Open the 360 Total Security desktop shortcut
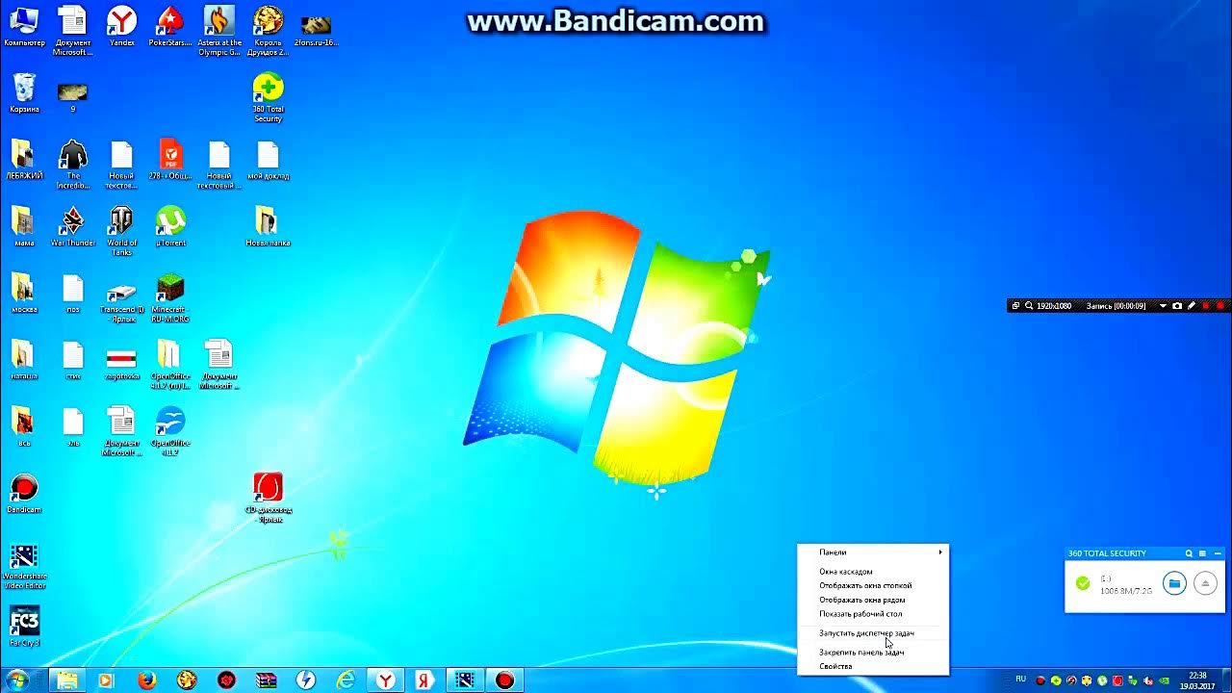Screen dimensions: 1232x693 click(268, 98)
